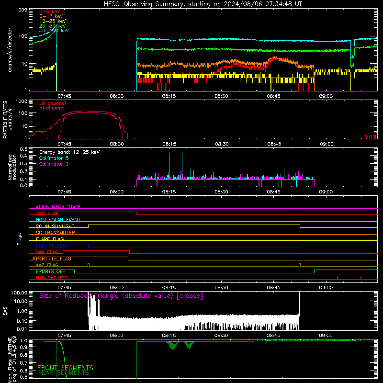
Task: Select the "HI channel" legend label
Action: tap(52, 108)
